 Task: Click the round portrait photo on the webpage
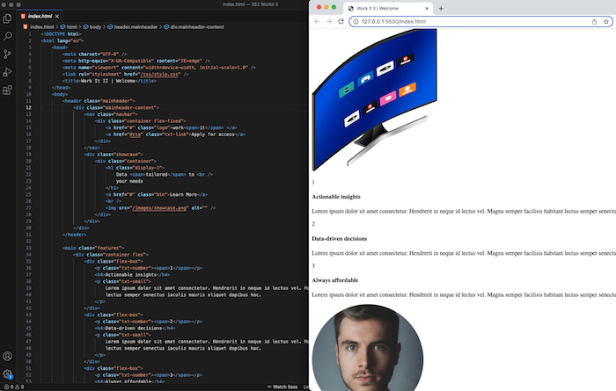click(368, 347)
